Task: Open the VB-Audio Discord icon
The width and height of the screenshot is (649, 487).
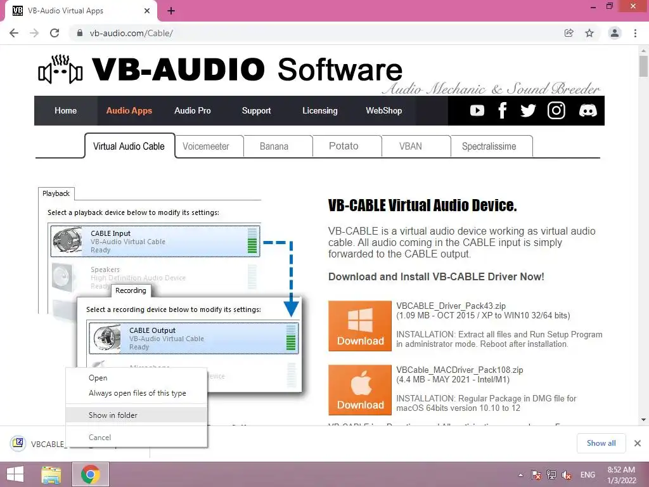Action: (588, 110)
